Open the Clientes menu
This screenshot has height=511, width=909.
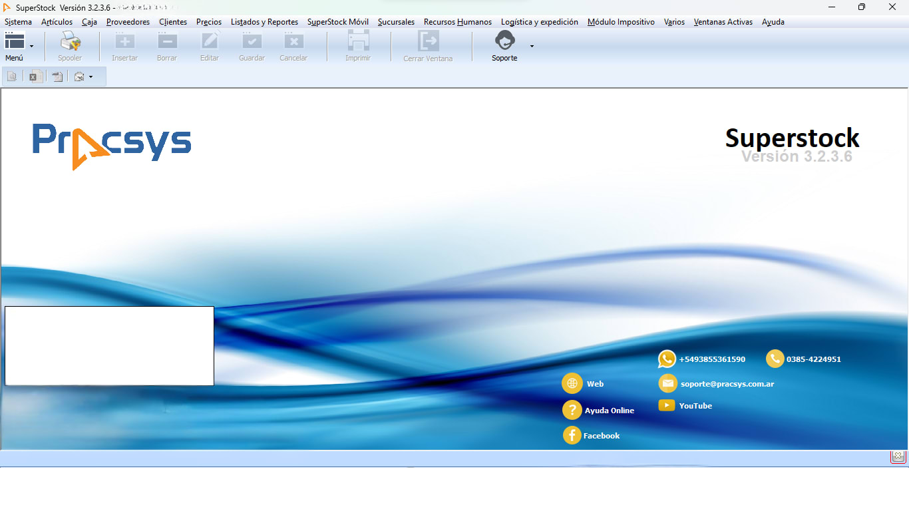[173, 22]
